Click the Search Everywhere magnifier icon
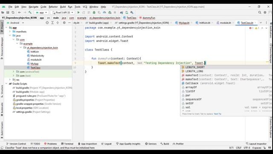273x154 pixels. tap(260, 12)
